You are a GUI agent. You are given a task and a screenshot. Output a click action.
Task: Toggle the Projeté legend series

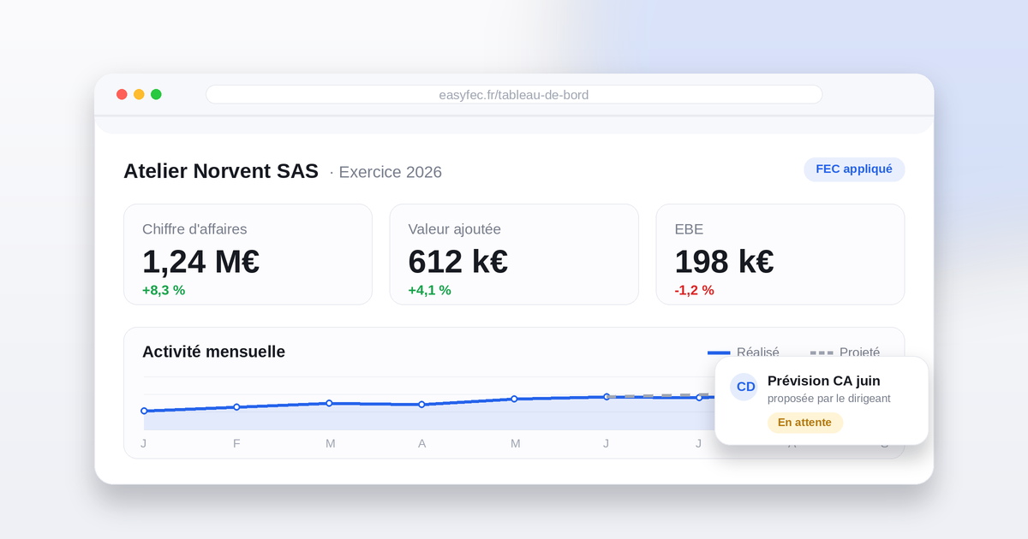[x=845, y=352]
